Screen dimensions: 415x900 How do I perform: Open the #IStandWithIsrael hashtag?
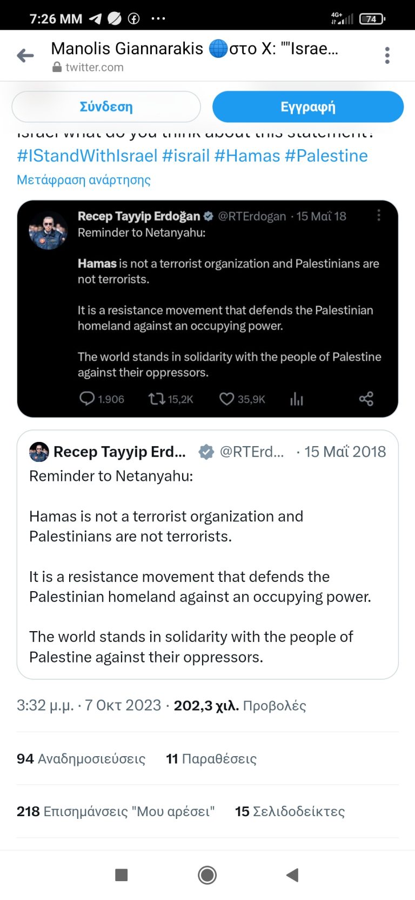87,156
